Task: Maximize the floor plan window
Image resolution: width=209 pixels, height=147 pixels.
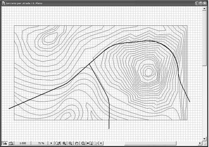Action: click(201, 3)
